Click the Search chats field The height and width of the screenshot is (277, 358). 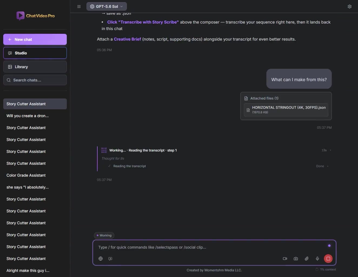pos(35,80)
